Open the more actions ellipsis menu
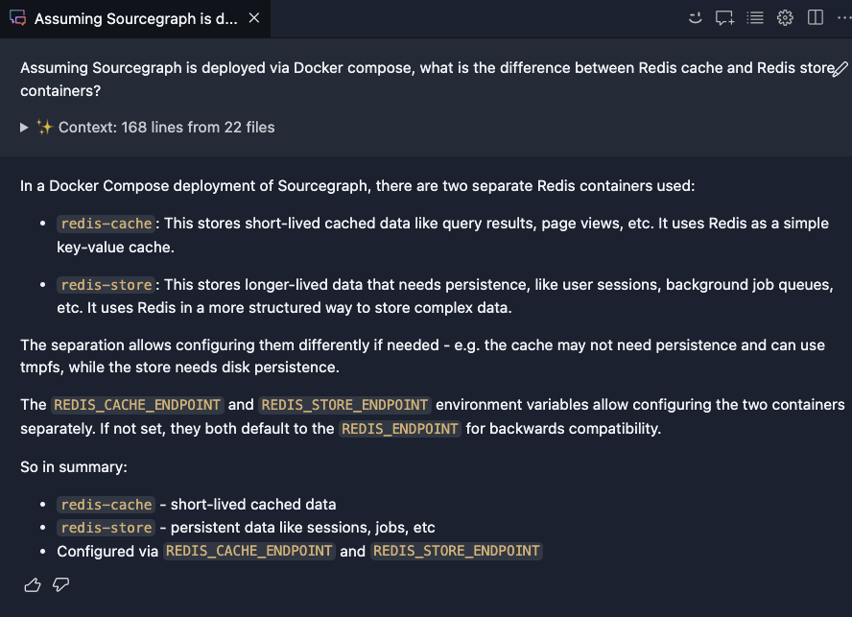The width and height of the screenshot is (852, 617). pos(842,18)
